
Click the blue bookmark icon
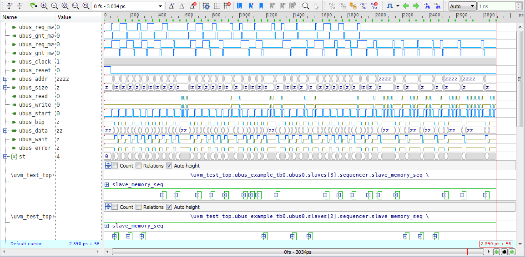[x=240, y=6]
